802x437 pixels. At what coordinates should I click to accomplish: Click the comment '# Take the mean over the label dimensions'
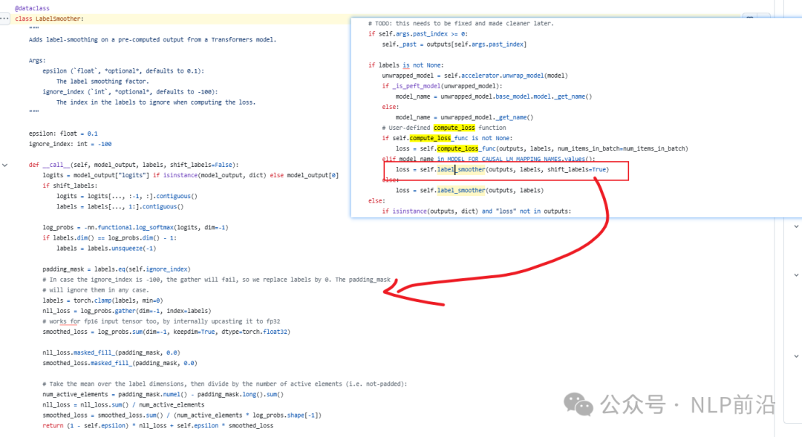tap(224, 384)
